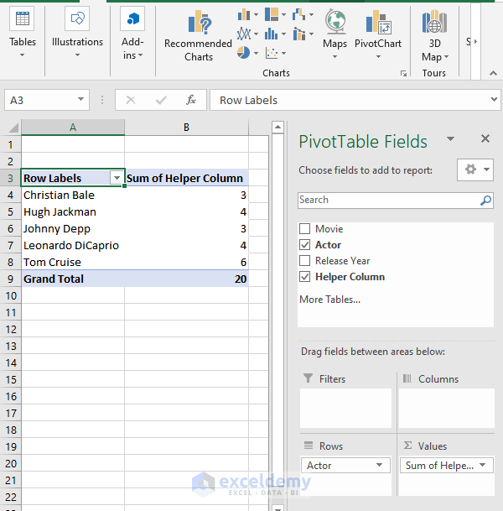
Task: Select row 9 header
Action: click(10, 279)
